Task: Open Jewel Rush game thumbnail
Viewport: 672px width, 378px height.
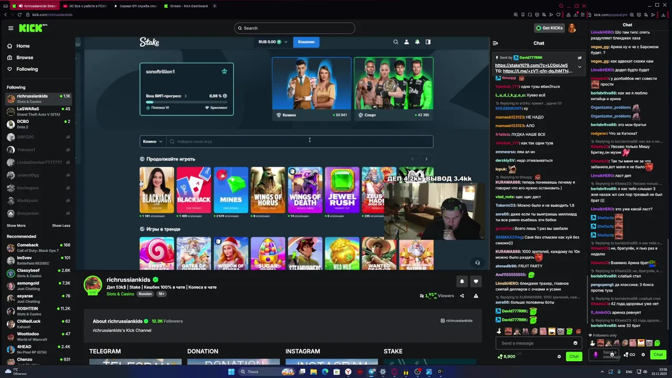Action: 342,190
